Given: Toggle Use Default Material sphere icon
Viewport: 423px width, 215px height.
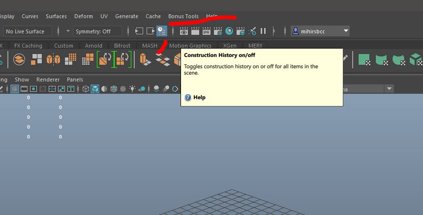Looking at the screenshot, I should [x=104, y=89].
